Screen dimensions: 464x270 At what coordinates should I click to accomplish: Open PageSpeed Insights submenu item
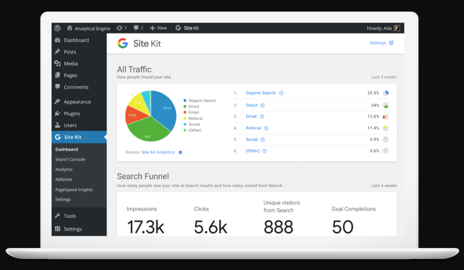pyautogui.click(x=74, y=189)
